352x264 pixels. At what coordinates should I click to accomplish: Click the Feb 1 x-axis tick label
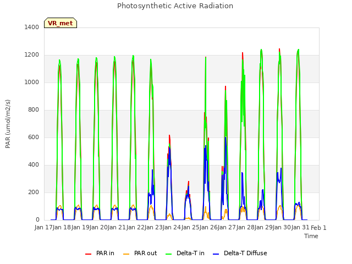pyautogui.click(x=318, y=228)
